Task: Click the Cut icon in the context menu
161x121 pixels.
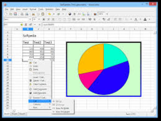Action: (x=31, y=63)
